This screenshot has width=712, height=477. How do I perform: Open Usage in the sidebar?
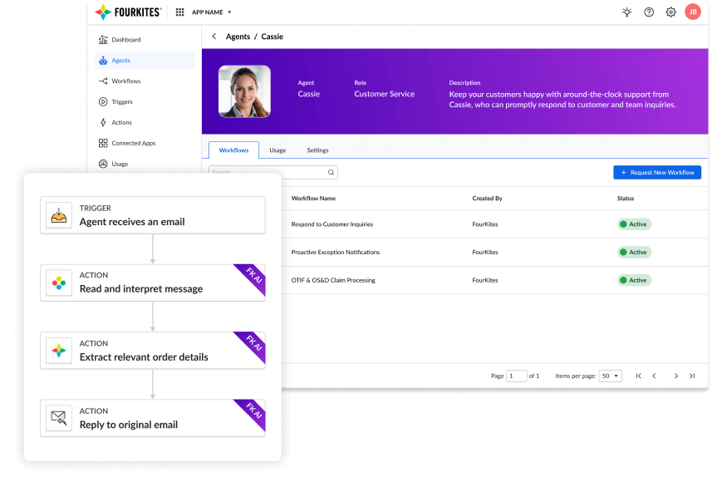pyautogui.click(x=145, y=164)
